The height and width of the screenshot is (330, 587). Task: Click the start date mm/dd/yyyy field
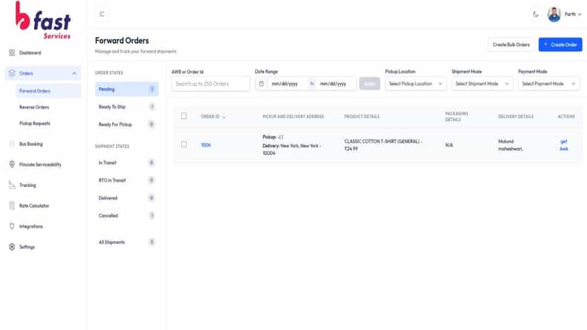(x=284, y=84)
